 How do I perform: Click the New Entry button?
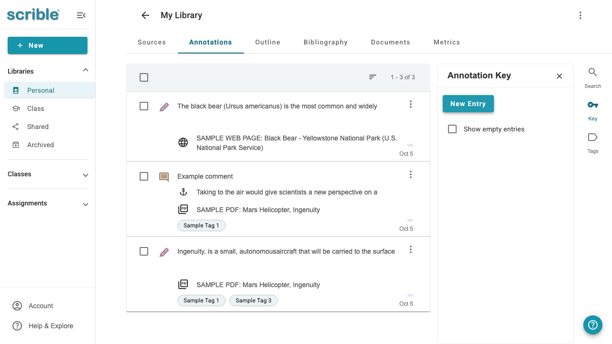pos(468,104)
